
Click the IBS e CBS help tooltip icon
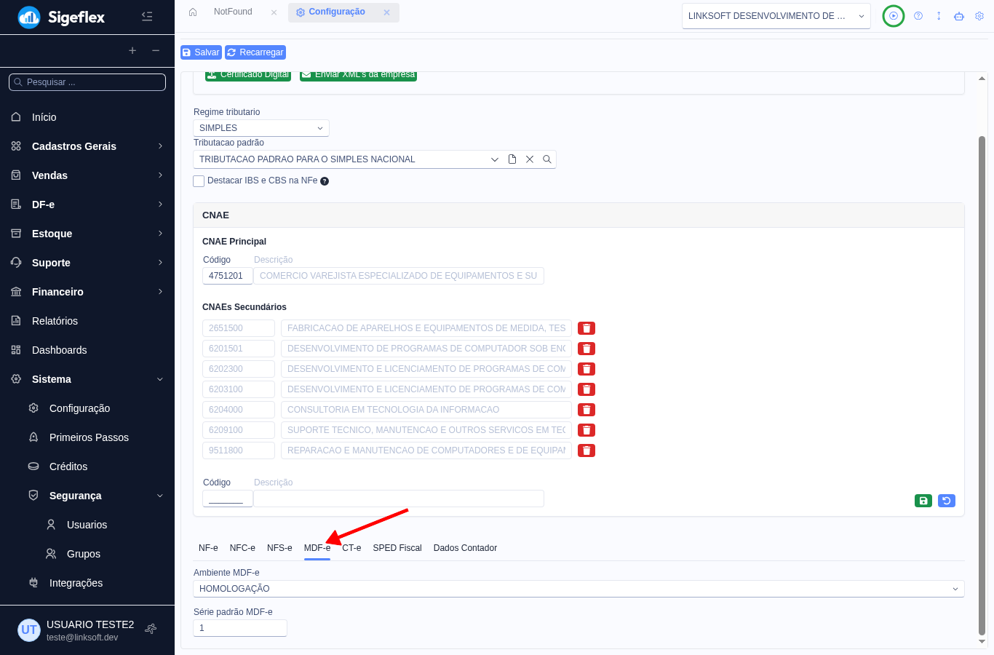[x=325, y=181]
